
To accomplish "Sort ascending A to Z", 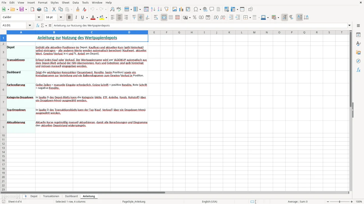I will (x=153, y=9).
